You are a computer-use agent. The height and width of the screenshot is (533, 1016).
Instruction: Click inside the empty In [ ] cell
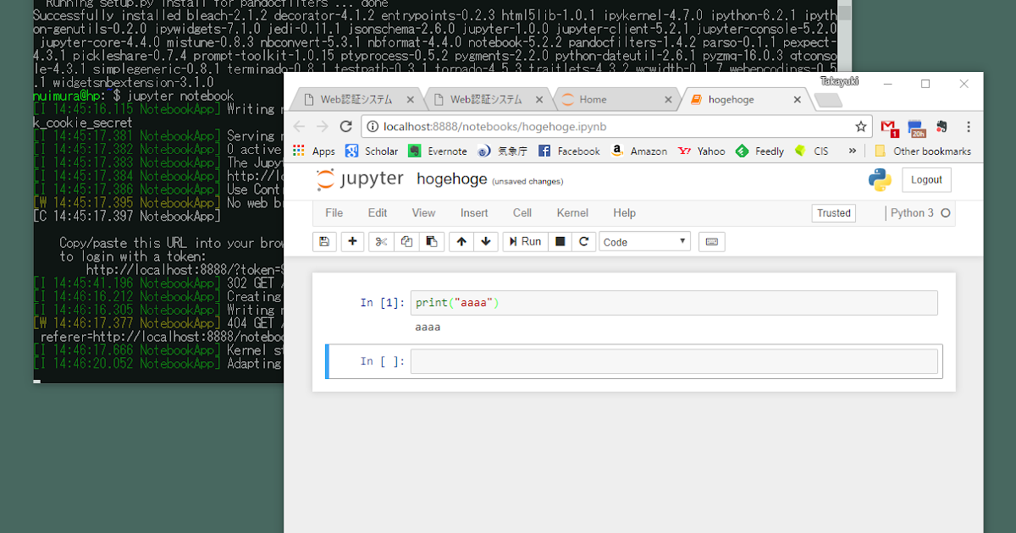[673, 360]
